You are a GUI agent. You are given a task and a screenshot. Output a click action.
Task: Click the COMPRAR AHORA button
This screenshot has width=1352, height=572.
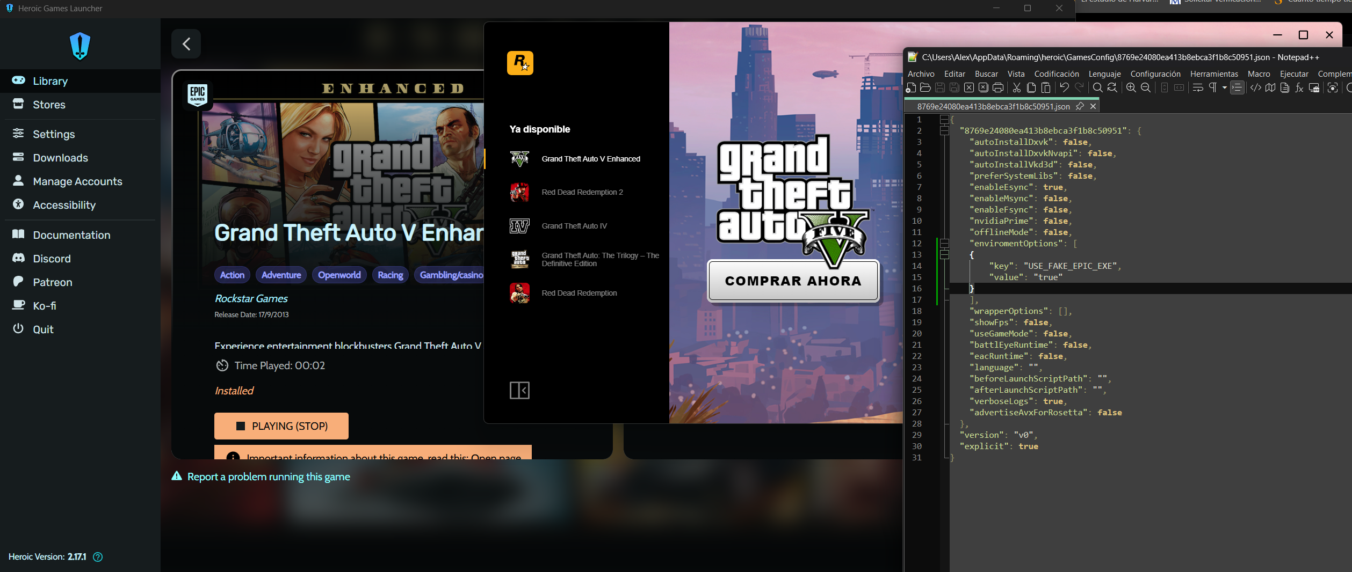click(x=793, y=281)
